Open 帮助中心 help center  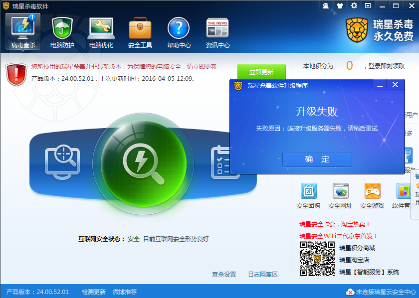(x=179, y=32)
